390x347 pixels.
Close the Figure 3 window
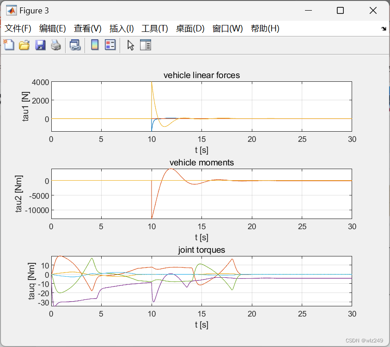coord(373,11)
